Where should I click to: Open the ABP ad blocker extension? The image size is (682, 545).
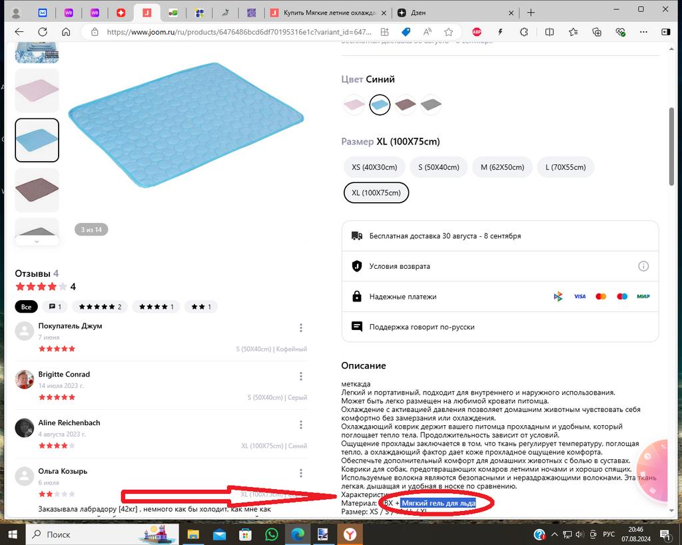click(477, 31)
